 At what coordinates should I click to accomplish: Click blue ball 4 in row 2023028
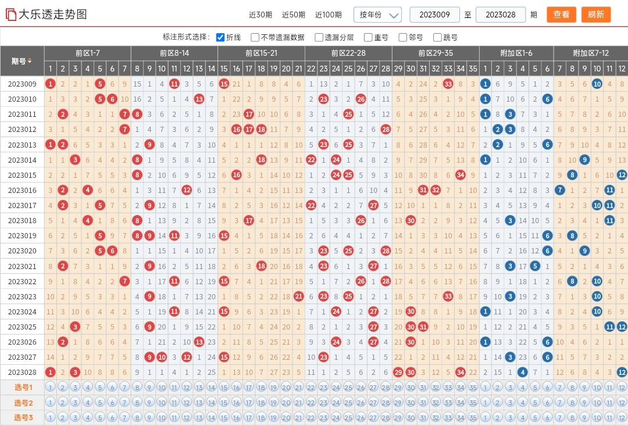click(522, 373)
